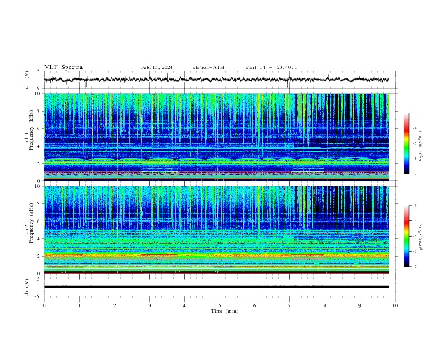Click the "-3" tick on ch.1 colorbar
The width and height of the screenshot is (445, 343).
tap(414, 113)
